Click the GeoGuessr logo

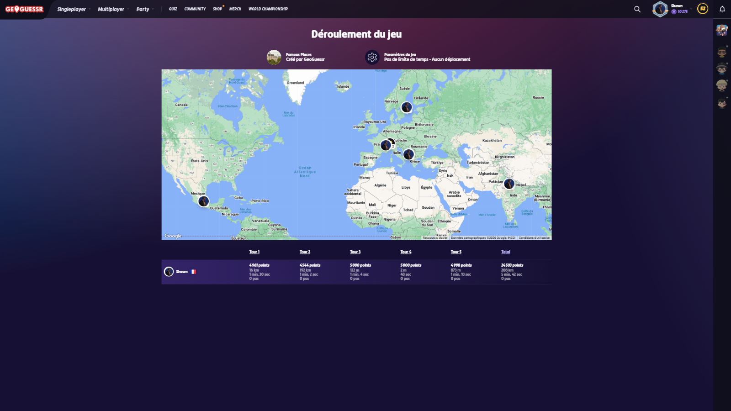(24, 9)
